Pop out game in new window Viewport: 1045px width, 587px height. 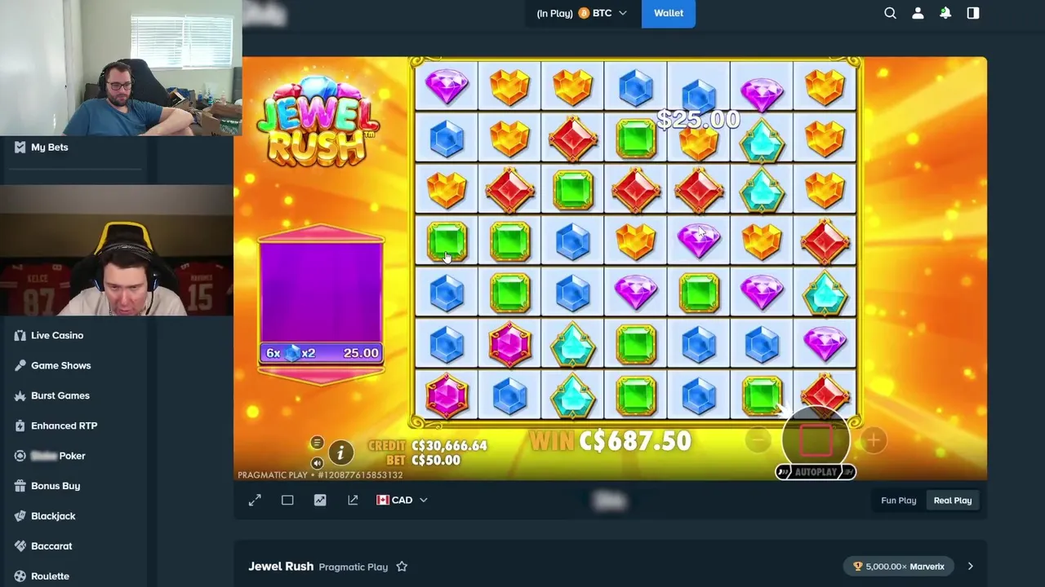[x=353, y=500]
